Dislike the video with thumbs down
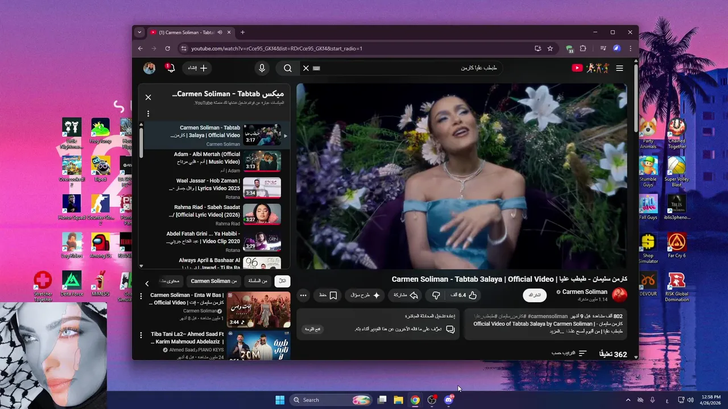This screenshot has width=728, height=409. 436,295
